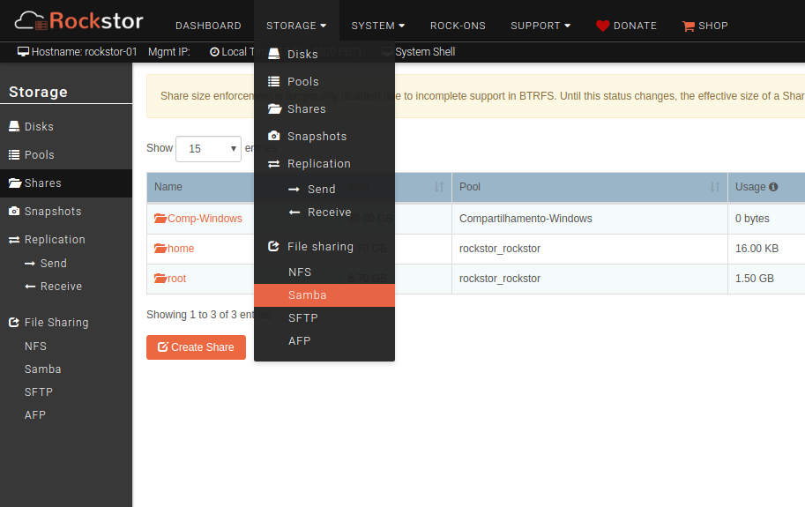Image resolution: width=805 pixels, height=507 pixels.
Task: Open the home share link
Action: click(x=181, y=249)
